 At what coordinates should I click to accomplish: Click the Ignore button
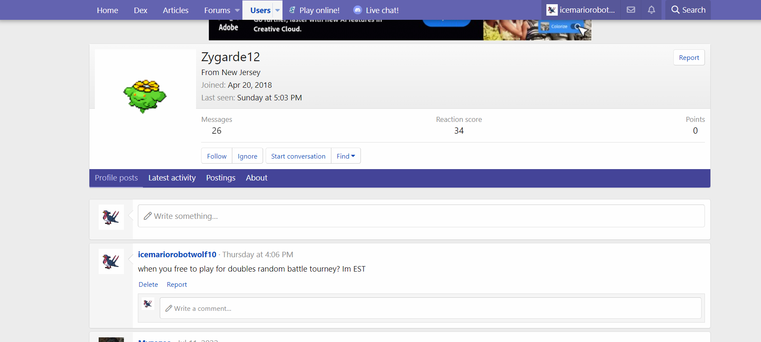tap(247, 156)
